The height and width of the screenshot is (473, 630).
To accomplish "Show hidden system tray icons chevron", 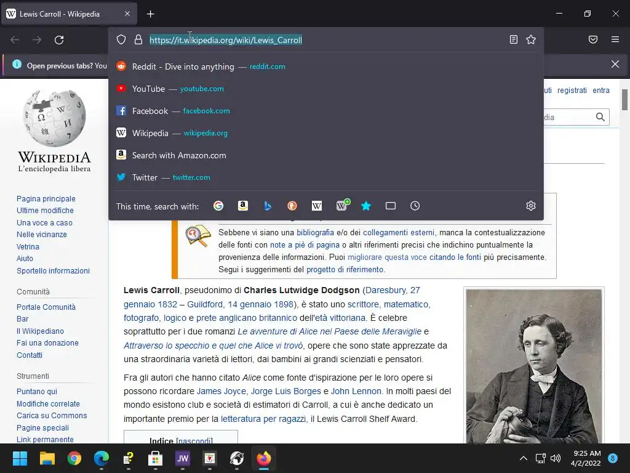I will coord(524,458).
